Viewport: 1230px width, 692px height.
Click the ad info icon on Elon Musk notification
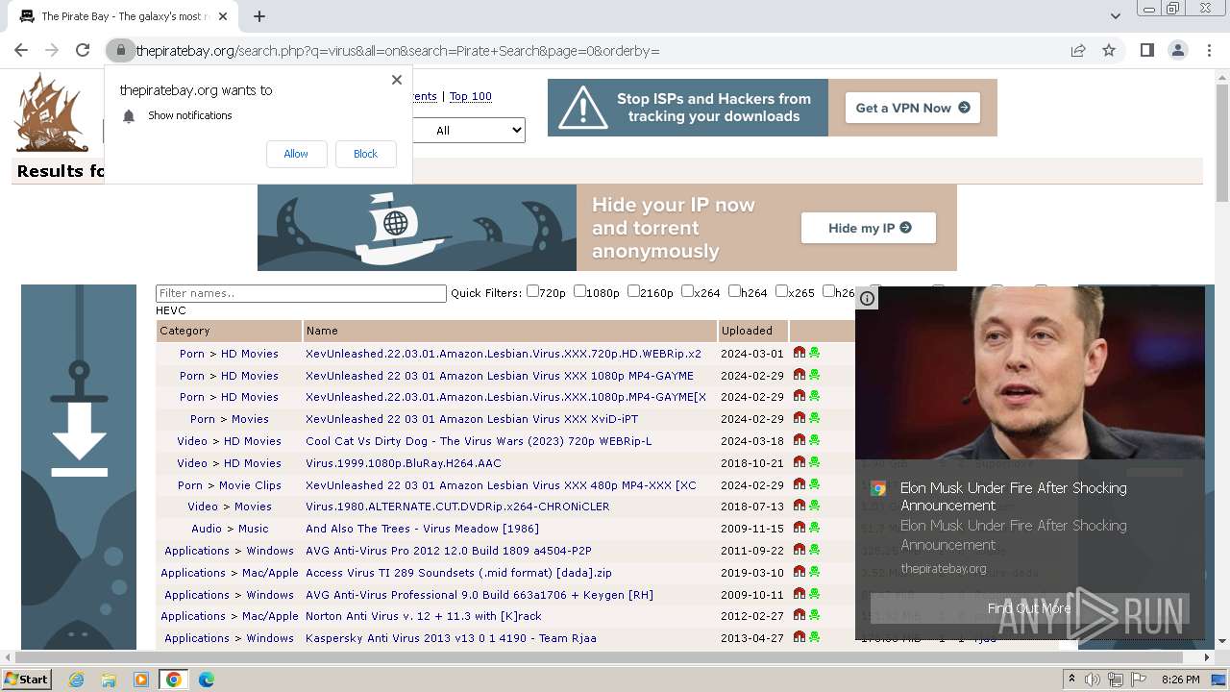pos(867,298)
